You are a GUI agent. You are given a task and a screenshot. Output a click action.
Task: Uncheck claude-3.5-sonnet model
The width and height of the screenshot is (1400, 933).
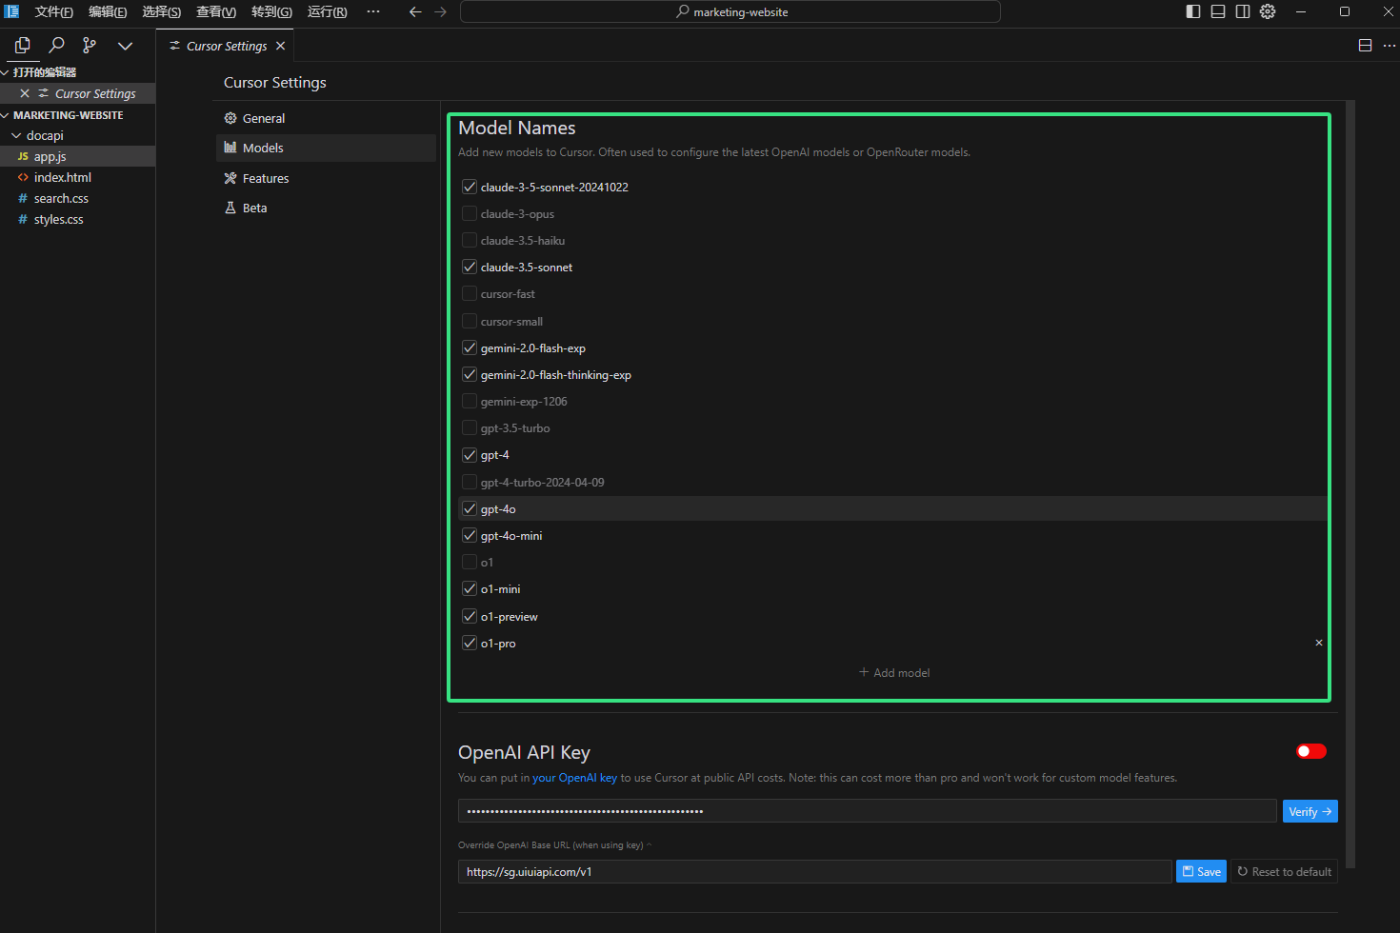pyautogui.click(x=470, y=267)
